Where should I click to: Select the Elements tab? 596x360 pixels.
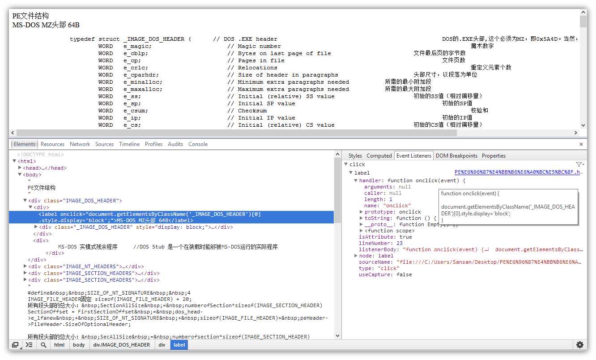pos(24,144)
